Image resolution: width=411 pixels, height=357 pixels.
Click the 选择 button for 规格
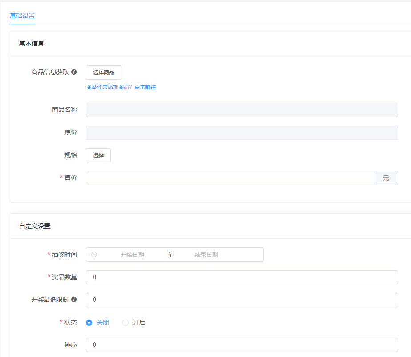point(98,155)
